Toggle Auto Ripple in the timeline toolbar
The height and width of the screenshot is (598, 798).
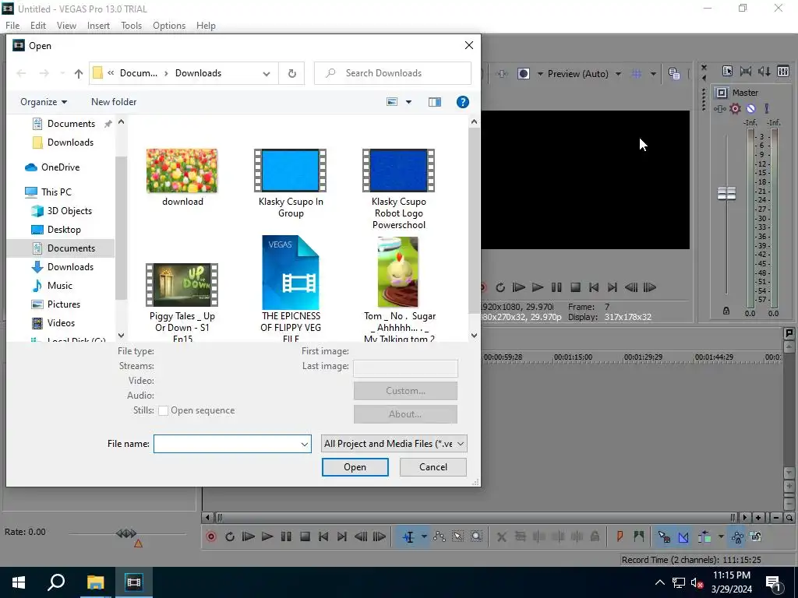(704, 536)
